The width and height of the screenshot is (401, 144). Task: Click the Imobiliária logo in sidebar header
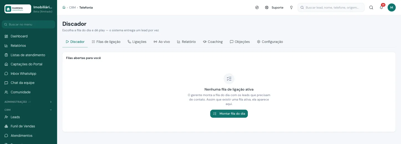pos(18,9)
